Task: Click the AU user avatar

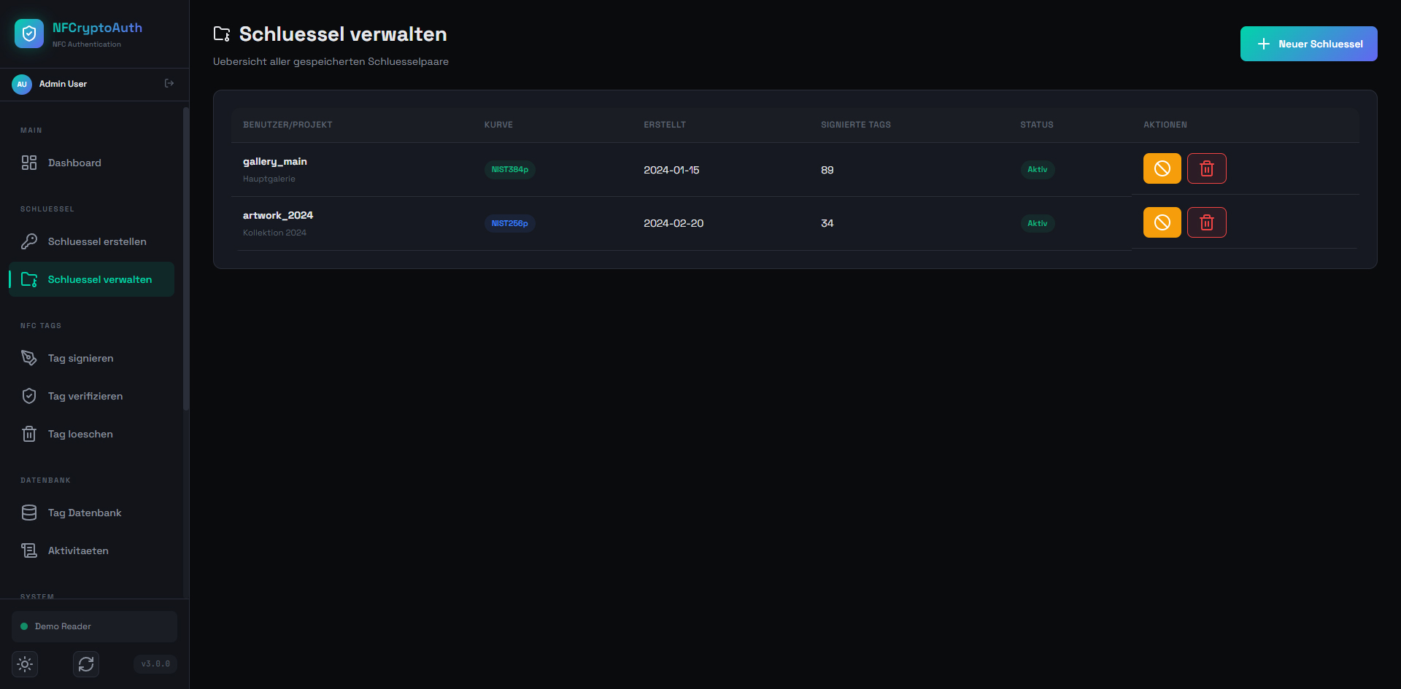Action: click(x=22, y=85)
